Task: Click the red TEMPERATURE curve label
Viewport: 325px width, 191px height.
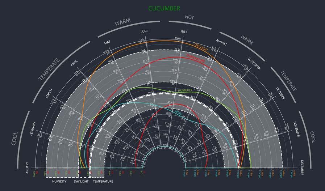Action: (195, 58)
